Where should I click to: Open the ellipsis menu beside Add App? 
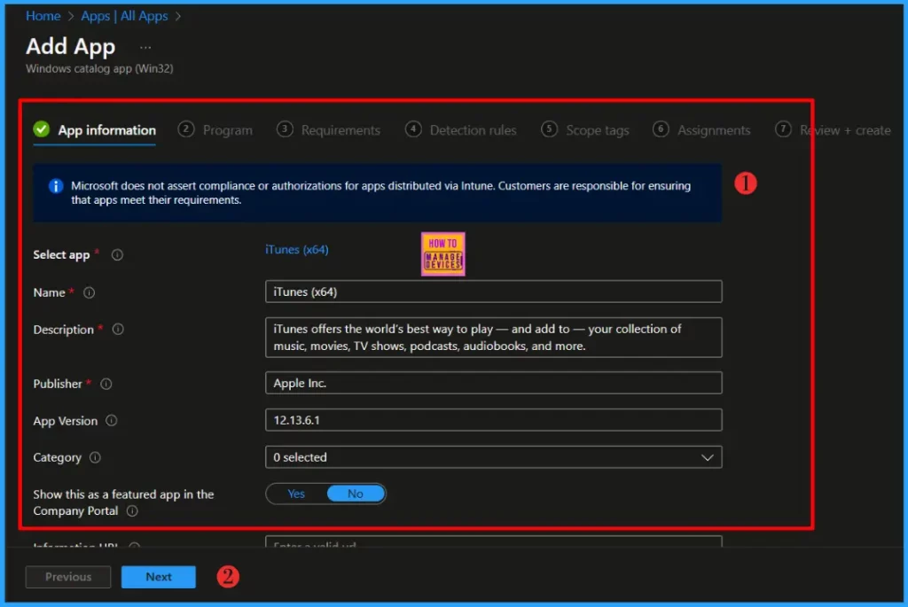(145, 48)
